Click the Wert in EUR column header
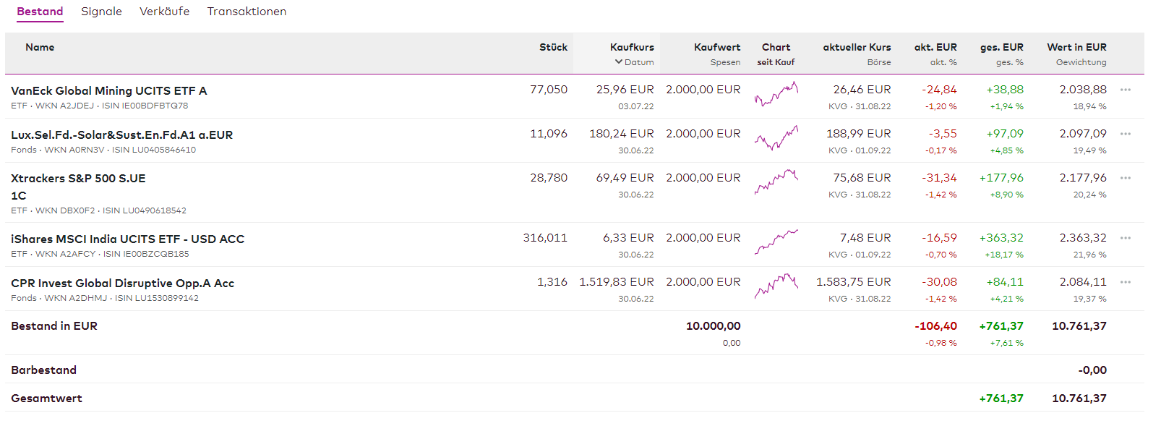Image resolution: width=1161 pixels, height=426 pixels. tap(1076, 47)
